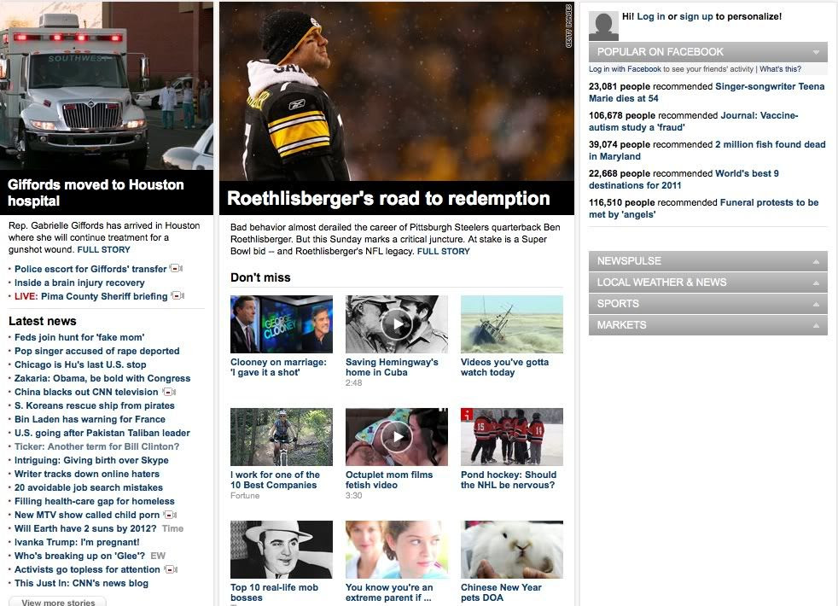838x606 pixels.
Task: Play the Octuplet mom films fetish video
Action: [397, 437]
